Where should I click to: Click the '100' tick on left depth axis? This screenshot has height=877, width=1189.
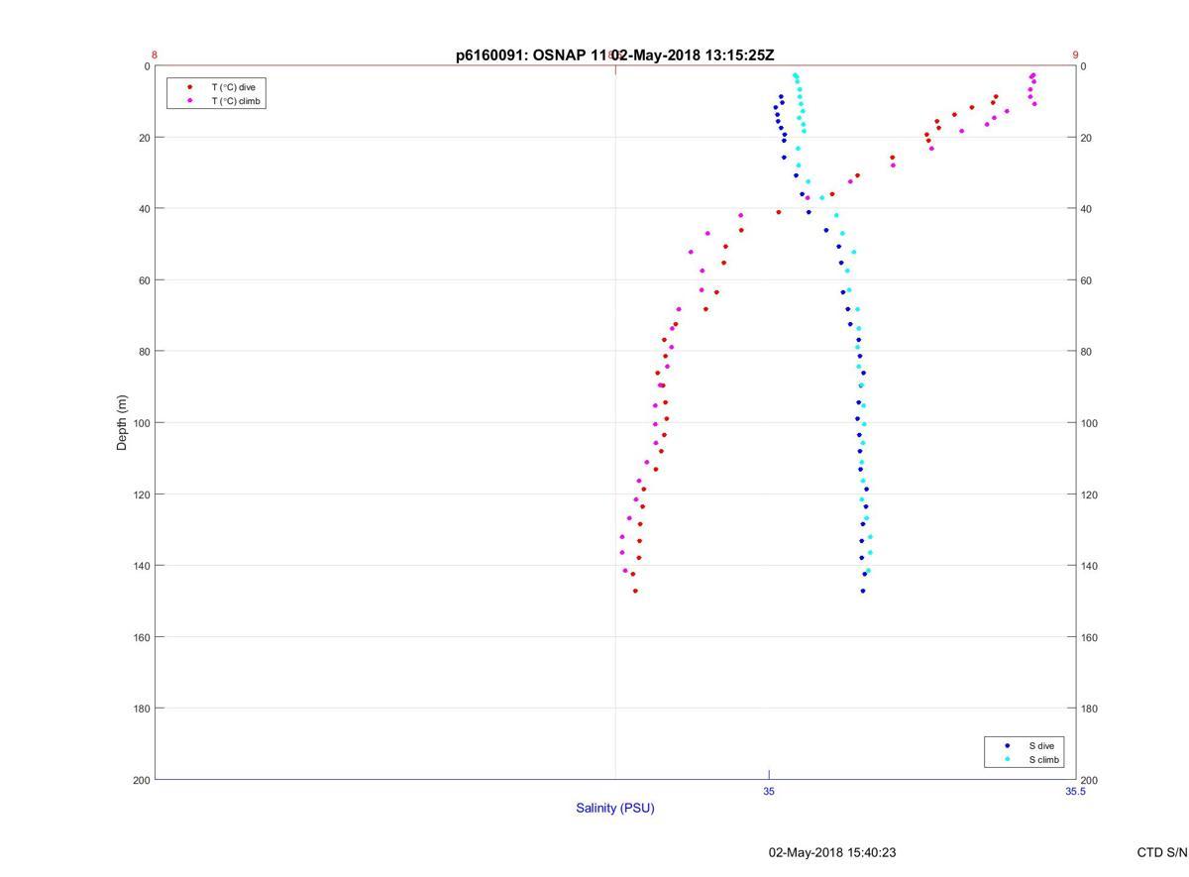(x=141, y=423)
